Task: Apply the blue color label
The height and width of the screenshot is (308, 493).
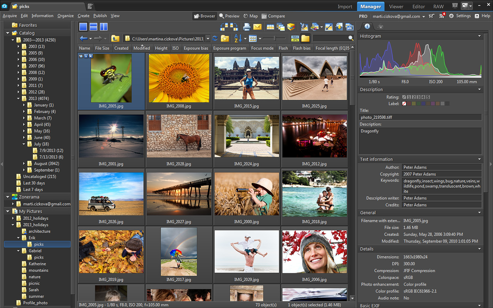Action: [x=423, y=104]
